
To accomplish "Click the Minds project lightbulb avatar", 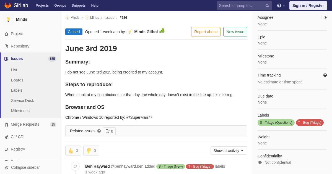I will tap(8, 19).
